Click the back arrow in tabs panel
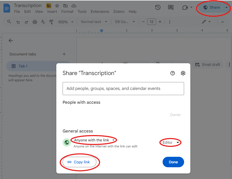 point(11,41)
